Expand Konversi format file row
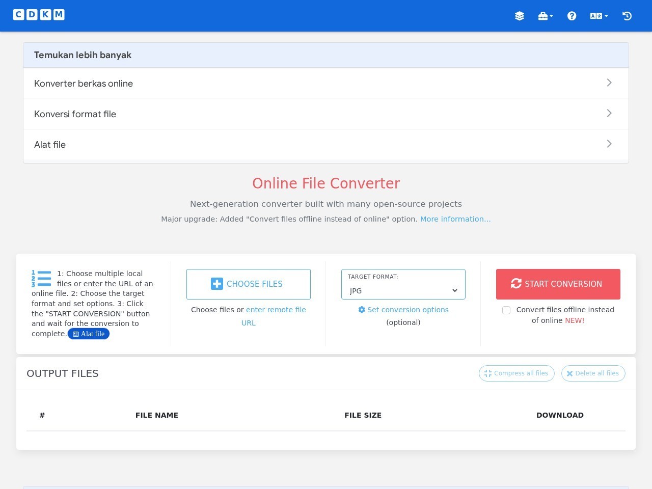 326,114
